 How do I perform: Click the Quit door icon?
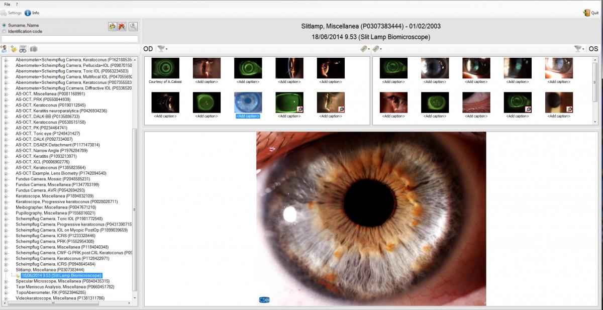(587, 13)
